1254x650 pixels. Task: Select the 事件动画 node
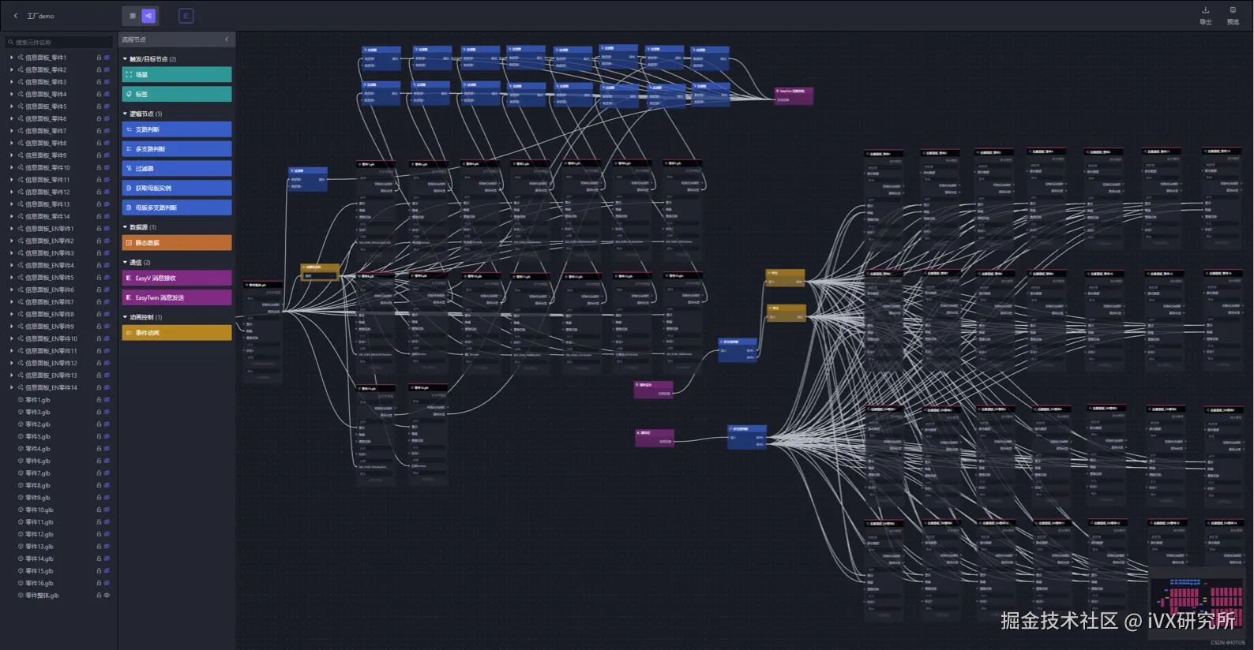[177, 333]
